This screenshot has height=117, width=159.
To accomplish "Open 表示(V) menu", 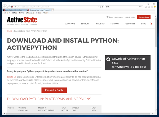I will pyautogui.click(x=21, y=13).
